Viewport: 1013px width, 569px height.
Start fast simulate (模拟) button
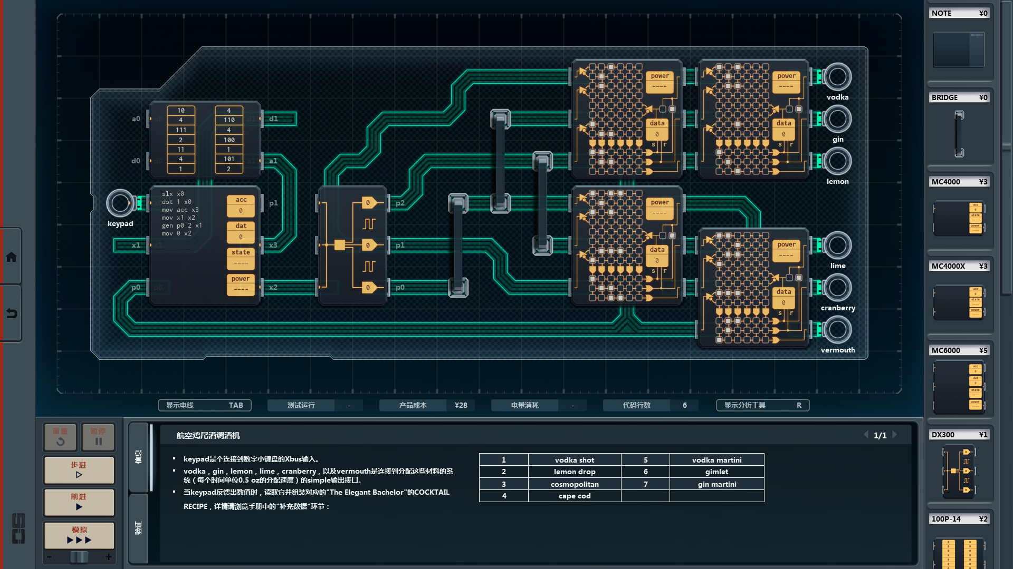pos(79,535)
